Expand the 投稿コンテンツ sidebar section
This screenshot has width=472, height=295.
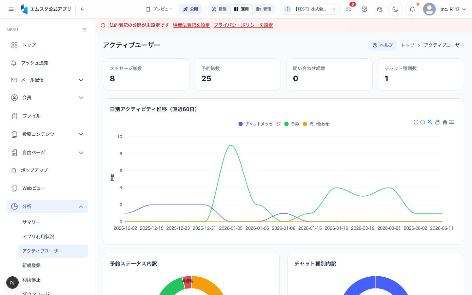pyautogui.click(x=47, y=134)
